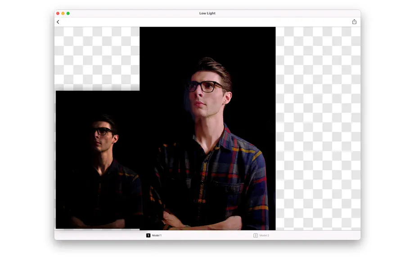
Task: Close the Low Light window with red button
Action: [x=58, y=13]
